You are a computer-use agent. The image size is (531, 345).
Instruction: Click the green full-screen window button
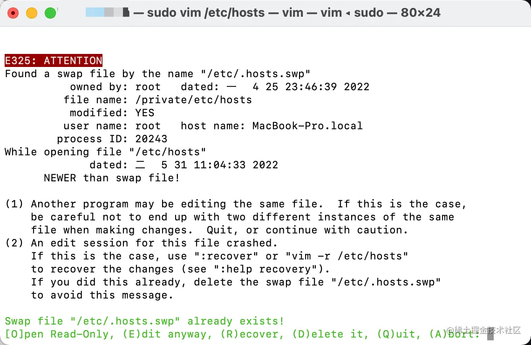click(x=50, y=13)
